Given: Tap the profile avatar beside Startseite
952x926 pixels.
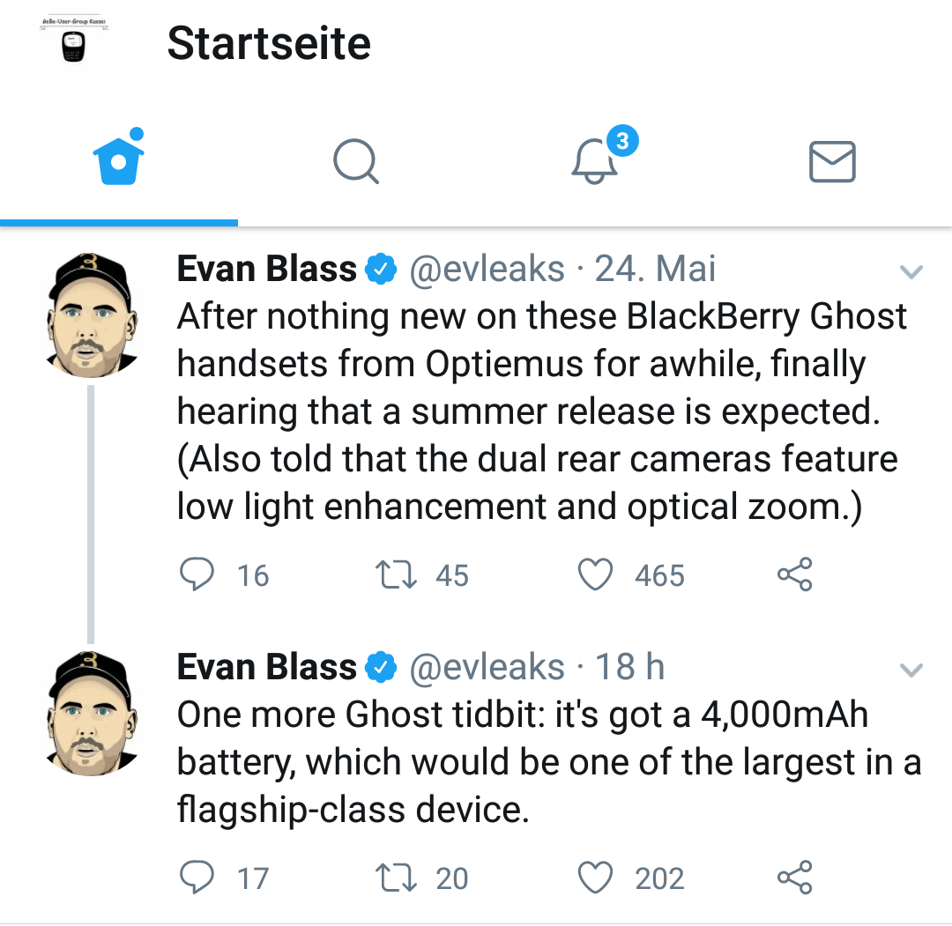Looking at the screenshot, I should pyautogui.click(x=74, y=42).
